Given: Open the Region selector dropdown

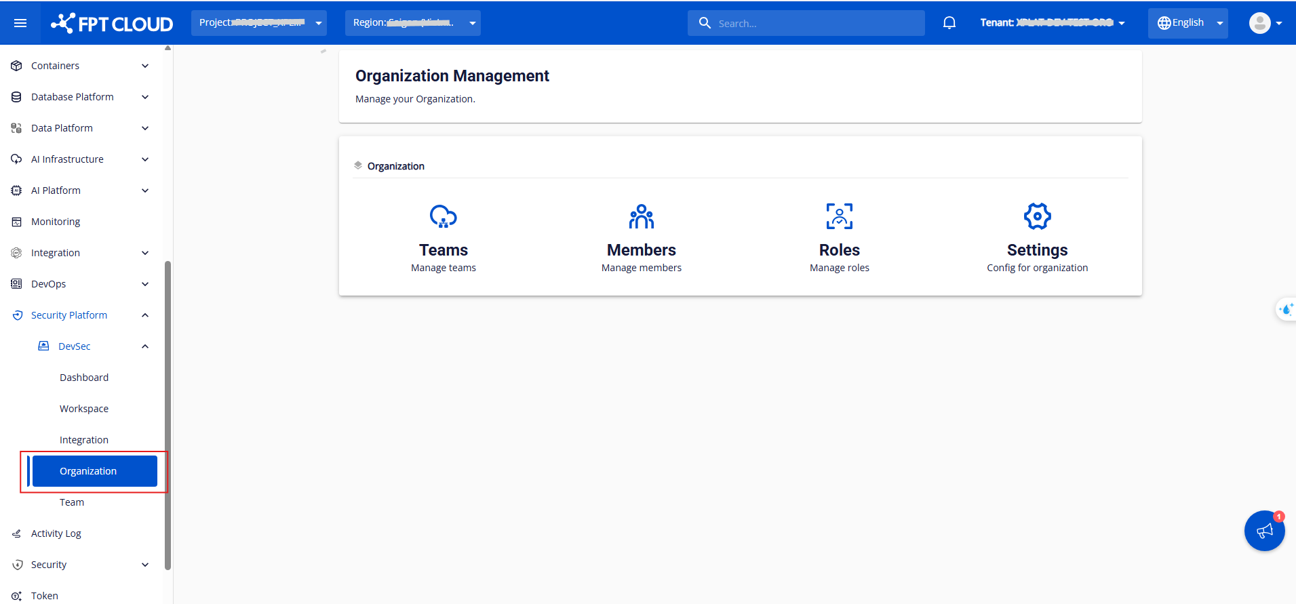Looking at the screenshot, I should point(412,23).
